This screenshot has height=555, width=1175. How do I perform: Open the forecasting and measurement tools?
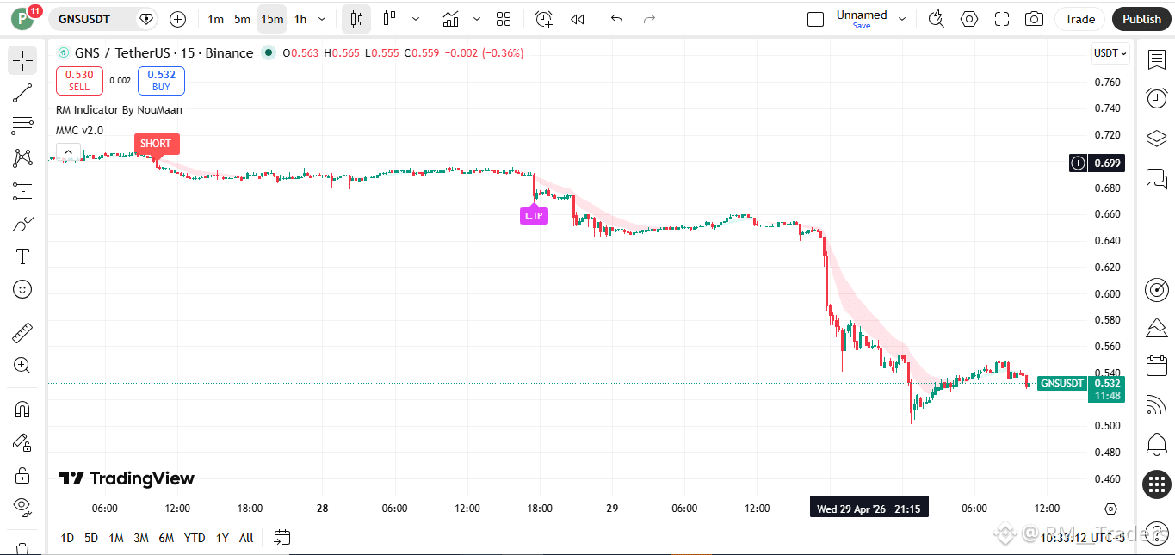tap(22, 191)
